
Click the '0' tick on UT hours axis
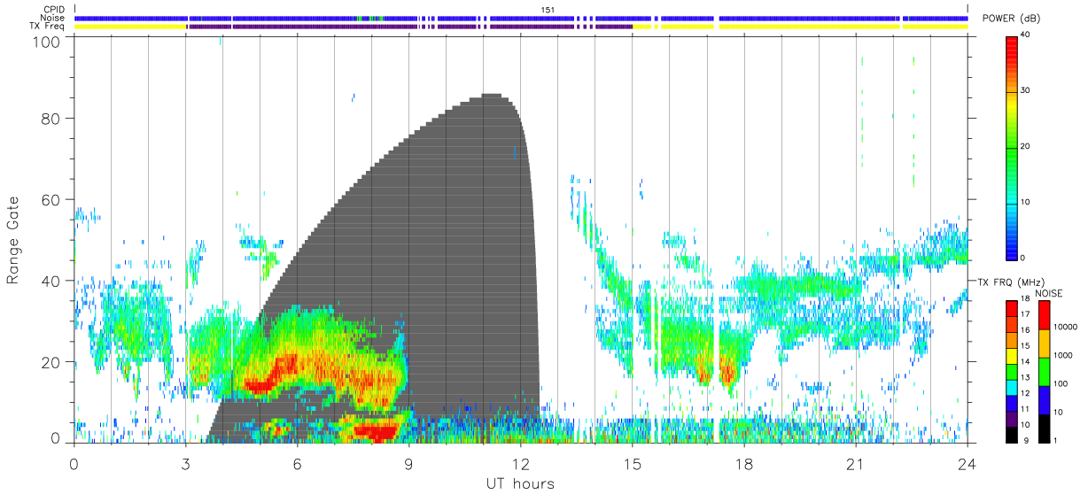click(x=74, y=464)
